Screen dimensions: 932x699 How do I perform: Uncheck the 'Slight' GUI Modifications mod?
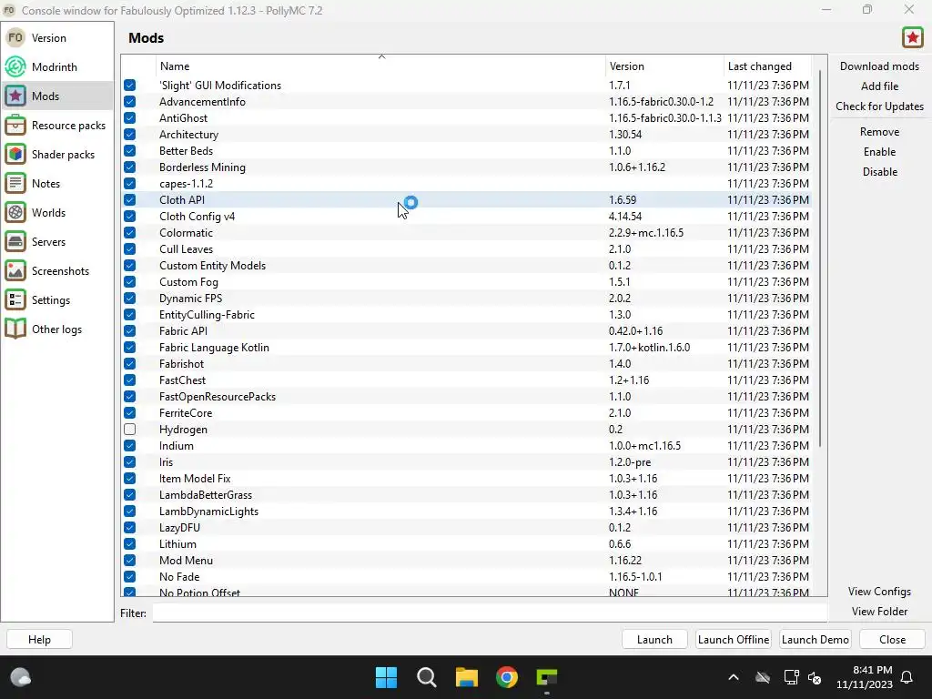click(129, 86)
